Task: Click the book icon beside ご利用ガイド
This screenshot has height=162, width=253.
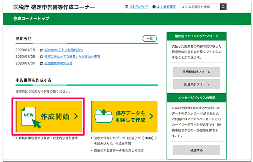Action: (126, 7)
